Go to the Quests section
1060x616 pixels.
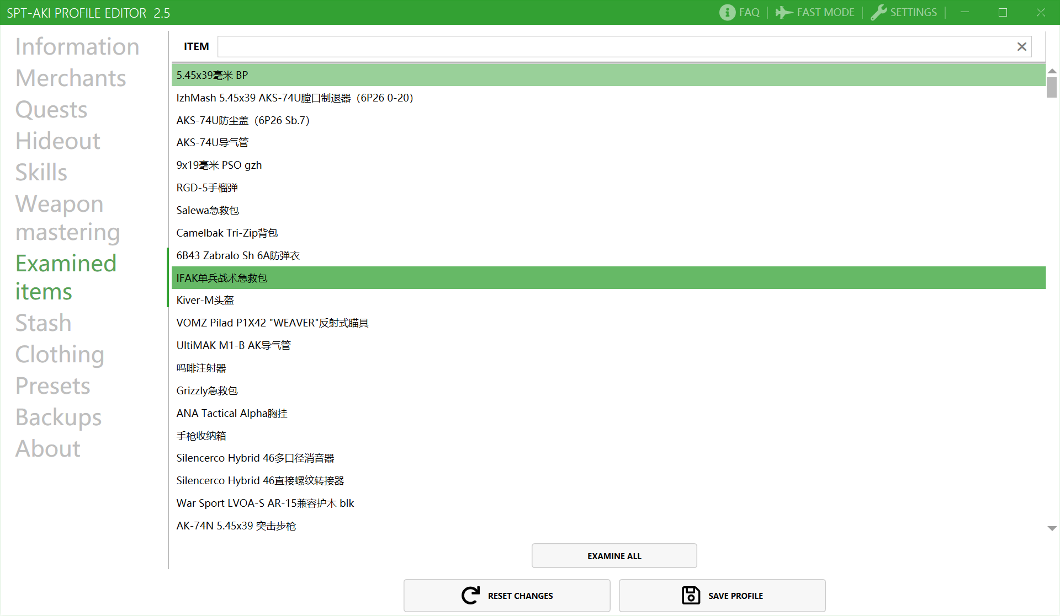(x=51, y=109)
